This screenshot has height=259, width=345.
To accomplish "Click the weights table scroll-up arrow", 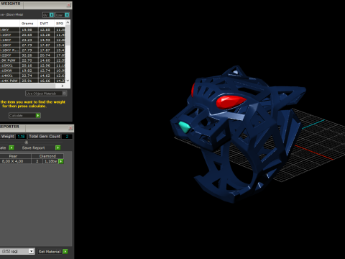I will [x=68, y=22].
